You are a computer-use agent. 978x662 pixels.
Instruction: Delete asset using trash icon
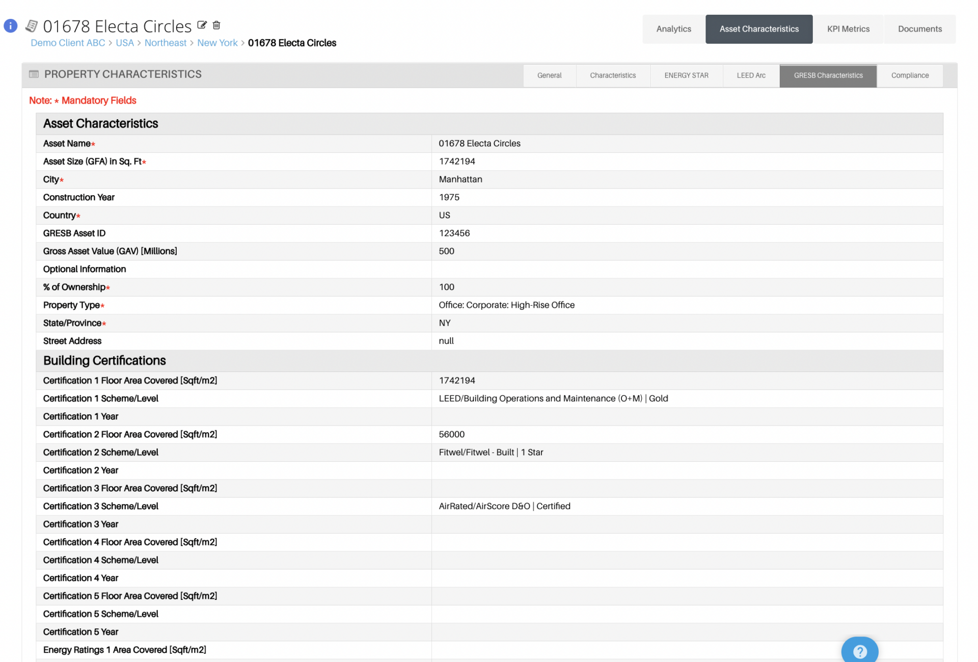pos(216,25)
